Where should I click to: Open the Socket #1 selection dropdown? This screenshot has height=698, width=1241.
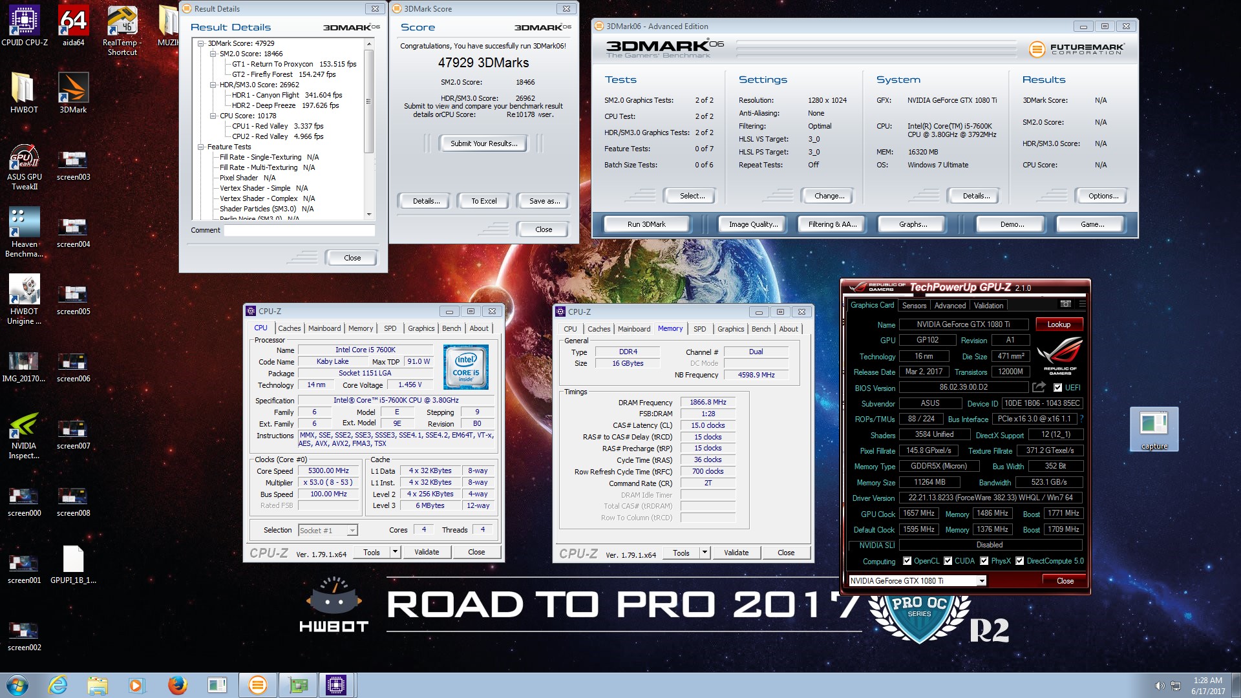(x=328, y=530)
